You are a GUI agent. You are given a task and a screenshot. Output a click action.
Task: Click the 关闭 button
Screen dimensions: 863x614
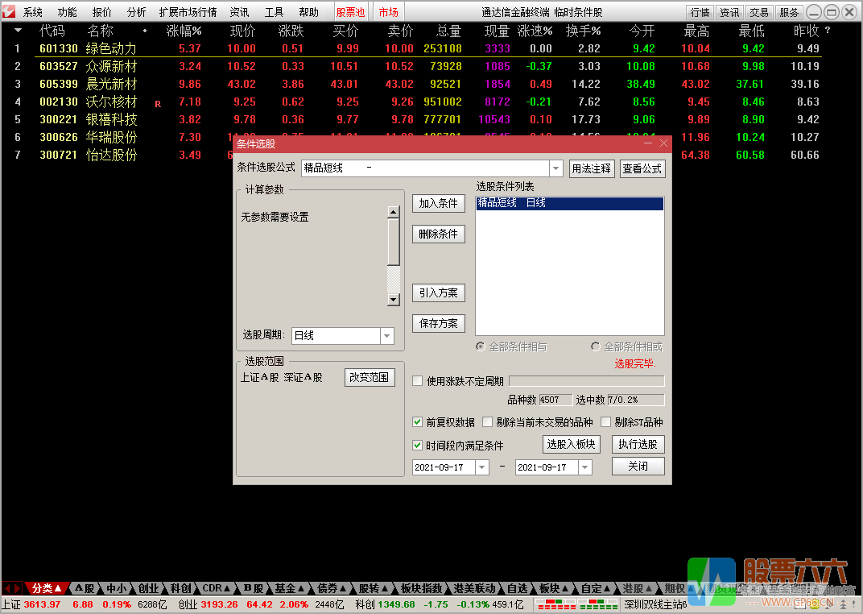click(638, 467)
